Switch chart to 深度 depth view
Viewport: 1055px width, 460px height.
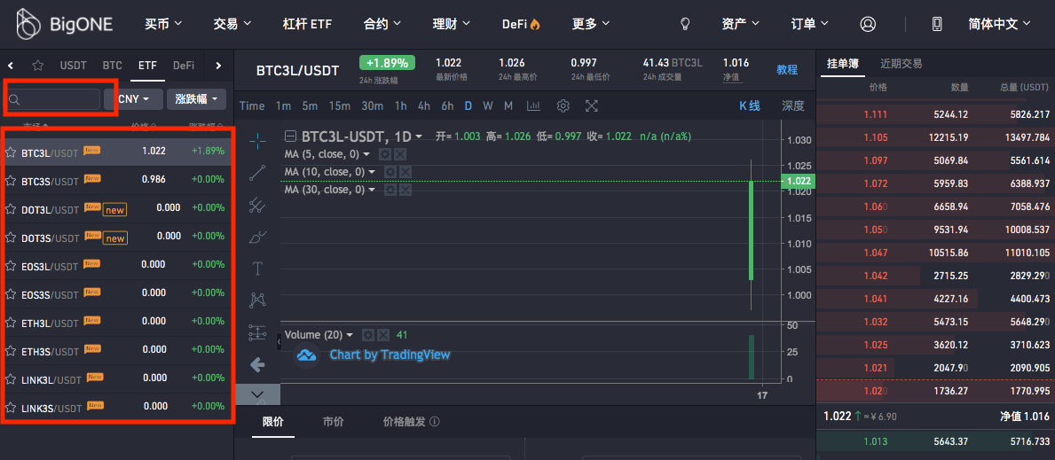792,106
